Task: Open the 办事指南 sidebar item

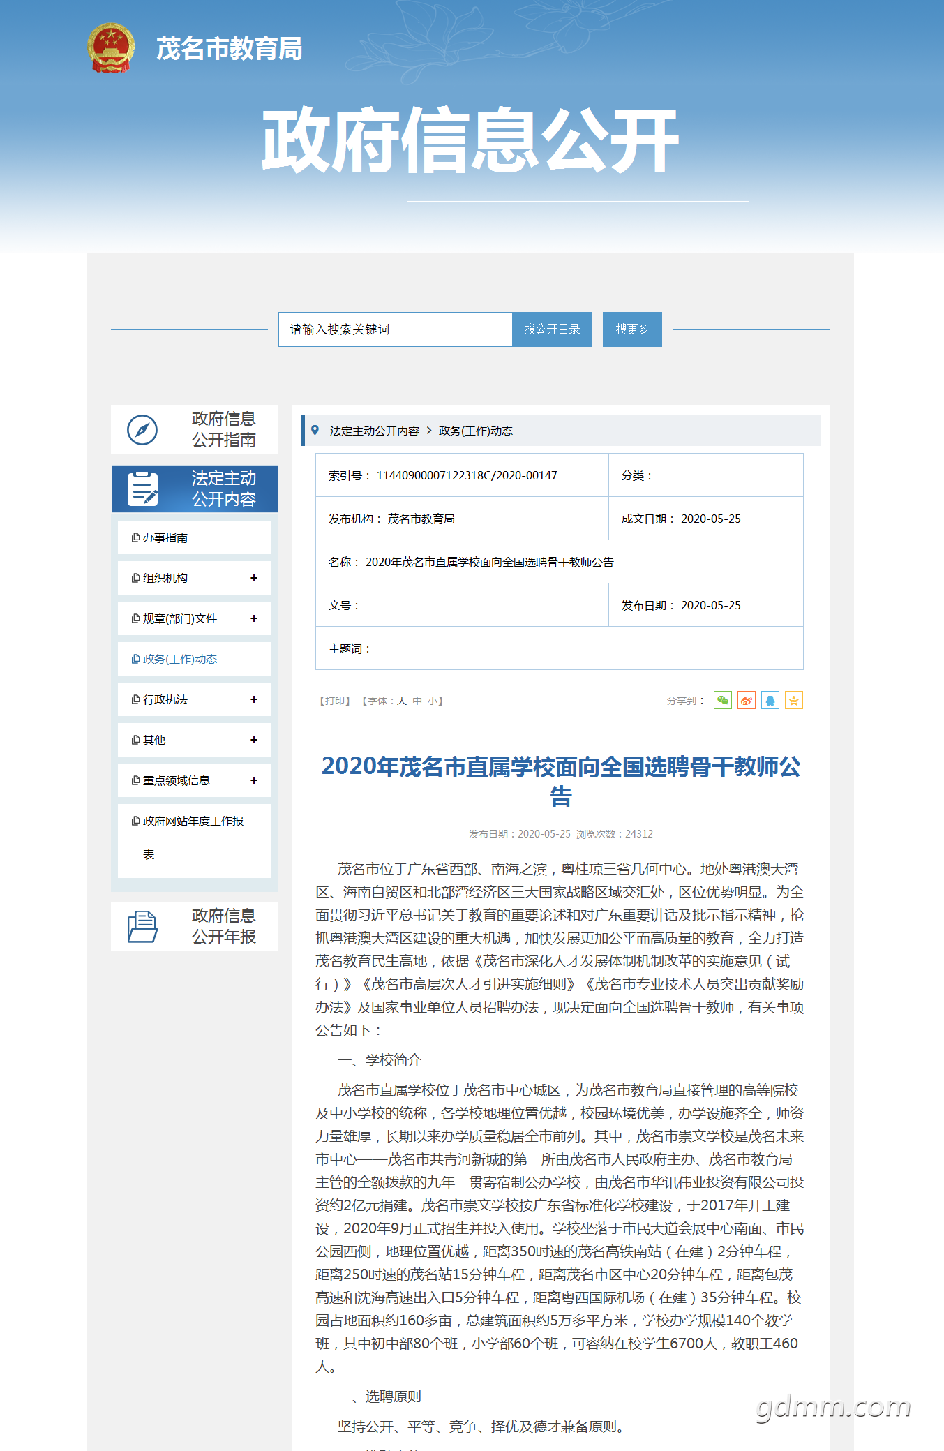Action: 195,537
